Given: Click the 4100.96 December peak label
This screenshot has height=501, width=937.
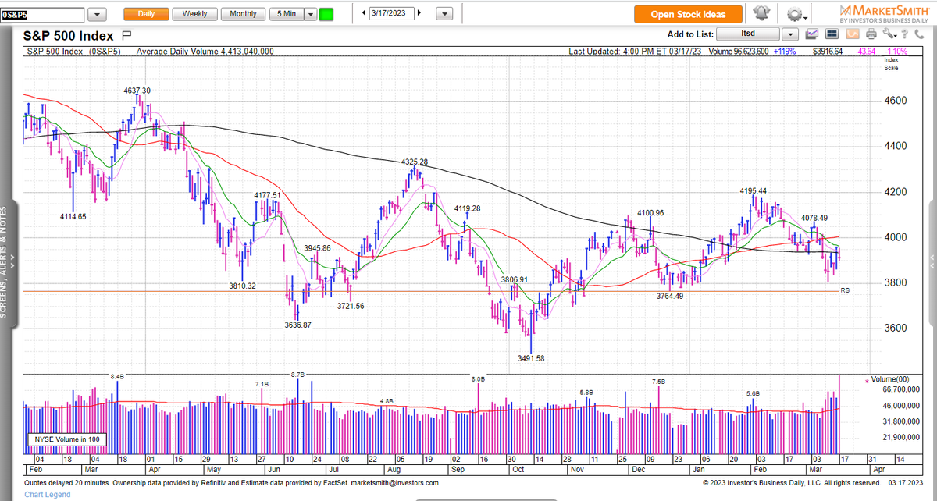Looking at the screenshot, I should pyautogui.click(x=650, y=212).
